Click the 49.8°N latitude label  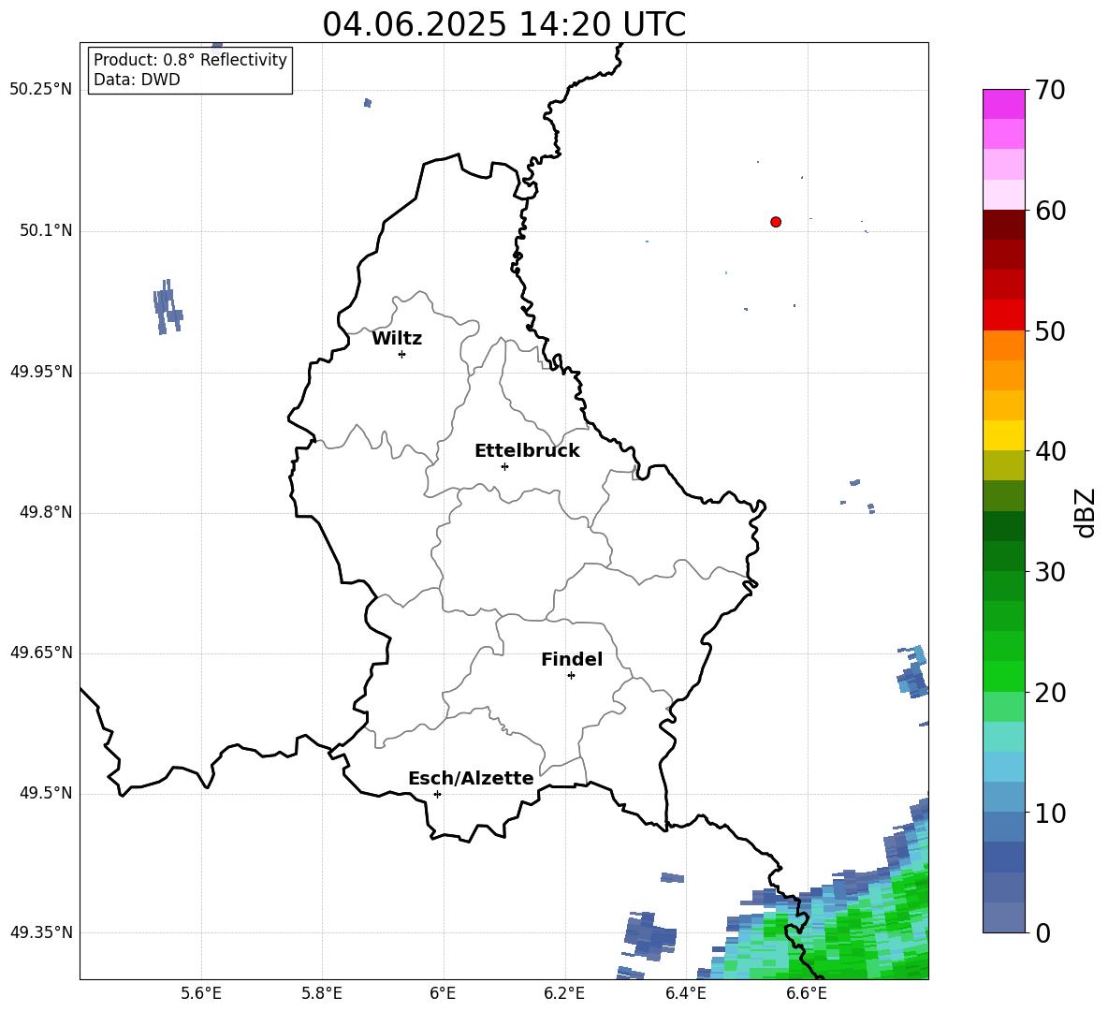pyautogui.click(x=46, y=512)
